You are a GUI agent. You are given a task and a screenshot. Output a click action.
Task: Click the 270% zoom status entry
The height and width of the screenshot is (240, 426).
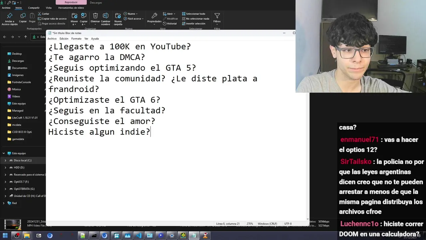[250, 224]
